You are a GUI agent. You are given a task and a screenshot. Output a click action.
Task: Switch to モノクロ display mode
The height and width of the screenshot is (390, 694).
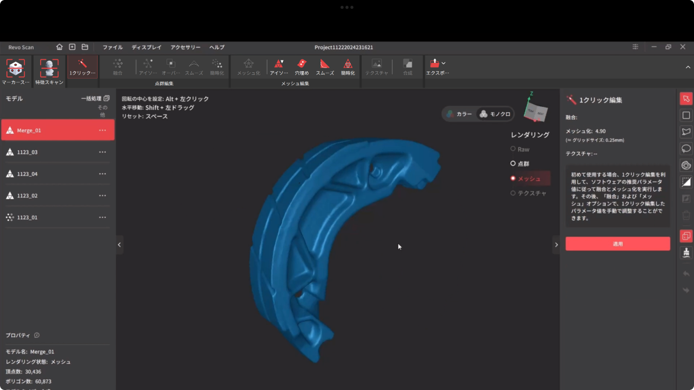pos(495,114)
